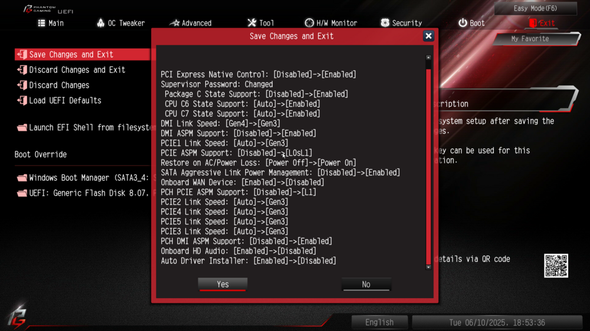The width and height of the screenshot is (590, 331).
Task: Click the Supervisor Password: Changed line
Action: tap(217, 84)
